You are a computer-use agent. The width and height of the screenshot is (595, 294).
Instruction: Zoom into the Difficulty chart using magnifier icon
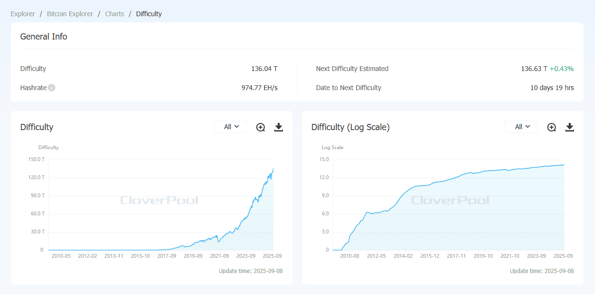click(x=261, y=127)
